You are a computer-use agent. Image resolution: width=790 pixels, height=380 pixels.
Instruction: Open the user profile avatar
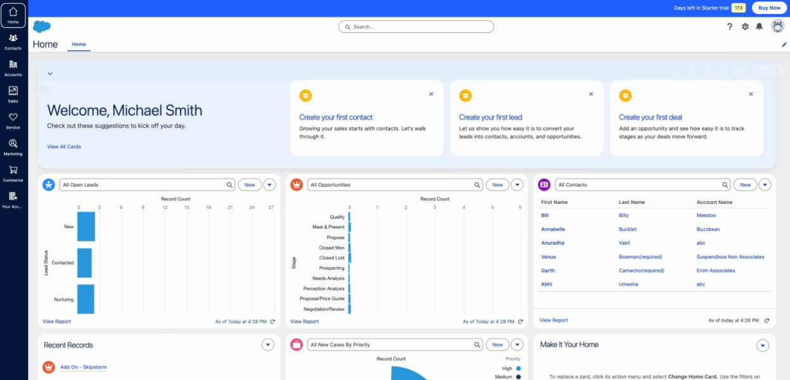tap(777, 26)
